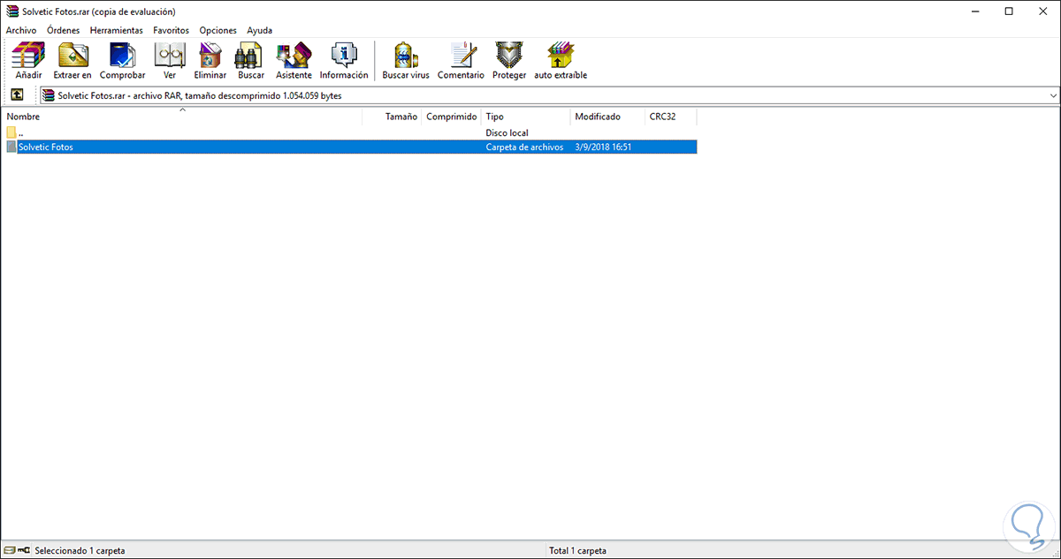This screenshot has height=559, width=1061.
Task: Expand the archive path dropdown arrow
Action: tap(1052, 95)
